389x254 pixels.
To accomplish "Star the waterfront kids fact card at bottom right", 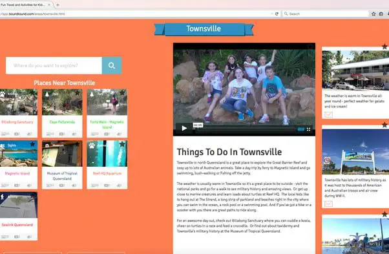I will click(x=384, y=215).
